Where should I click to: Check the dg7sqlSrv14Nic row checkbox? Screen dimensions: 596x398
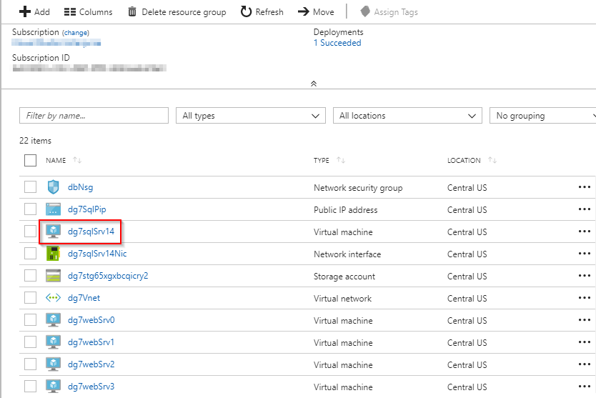pos(31,253)
